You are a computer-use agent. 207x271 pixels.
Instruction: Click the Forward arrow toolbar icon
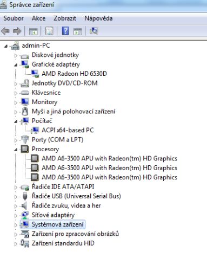coord(17,31)
